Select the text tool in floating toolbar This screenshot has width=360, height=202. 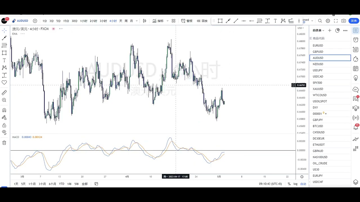click(275, 21)
